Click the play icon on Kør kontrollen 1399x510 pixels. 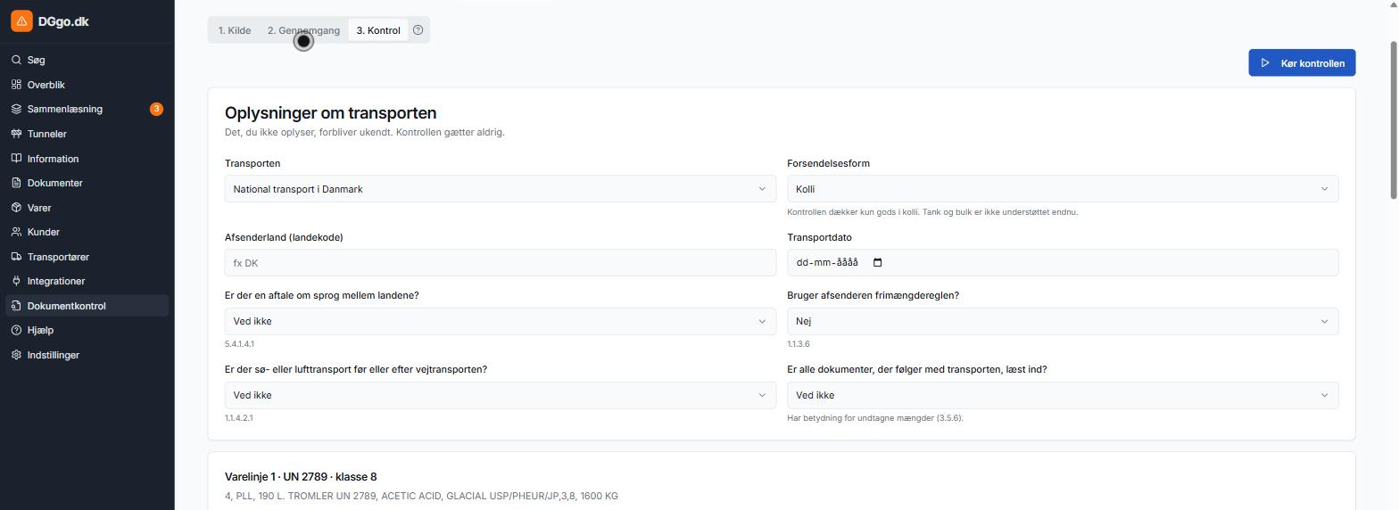[x=1264, y=63]
